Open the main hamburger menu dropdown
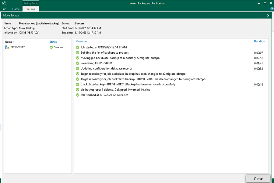 [x=4, y=9]
